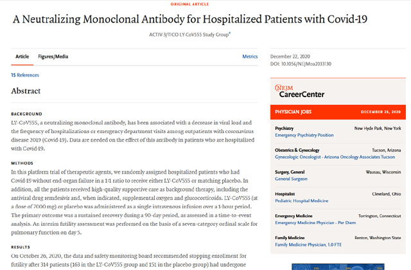This screenshot has height=270, width=411.
Task: Click the NEJM CareerCenter logo
Action: [301, 91]
